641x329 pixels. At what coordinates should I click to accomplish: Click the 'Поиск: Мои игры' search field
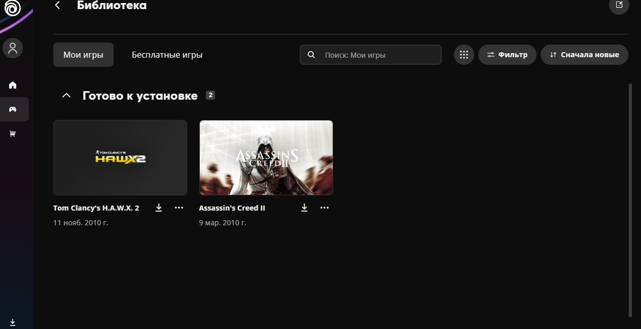tap(371, 55)
